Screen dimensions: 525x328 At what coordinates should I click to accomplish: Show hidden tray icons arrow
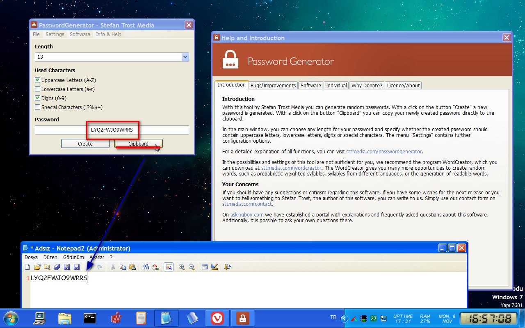(x=345, y=319)
